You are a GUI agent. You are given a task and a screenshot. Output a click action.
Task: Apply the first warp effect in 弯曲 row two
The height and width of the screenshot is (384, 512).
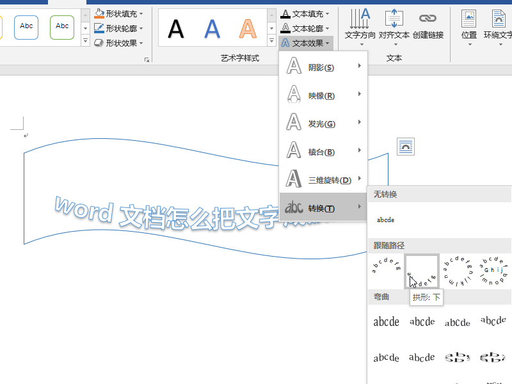click(x=387, y=357)
